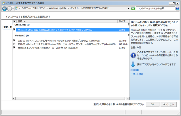The image size is (181, 116).
Task: Open the address bar history dropdown
Action: 129,9
